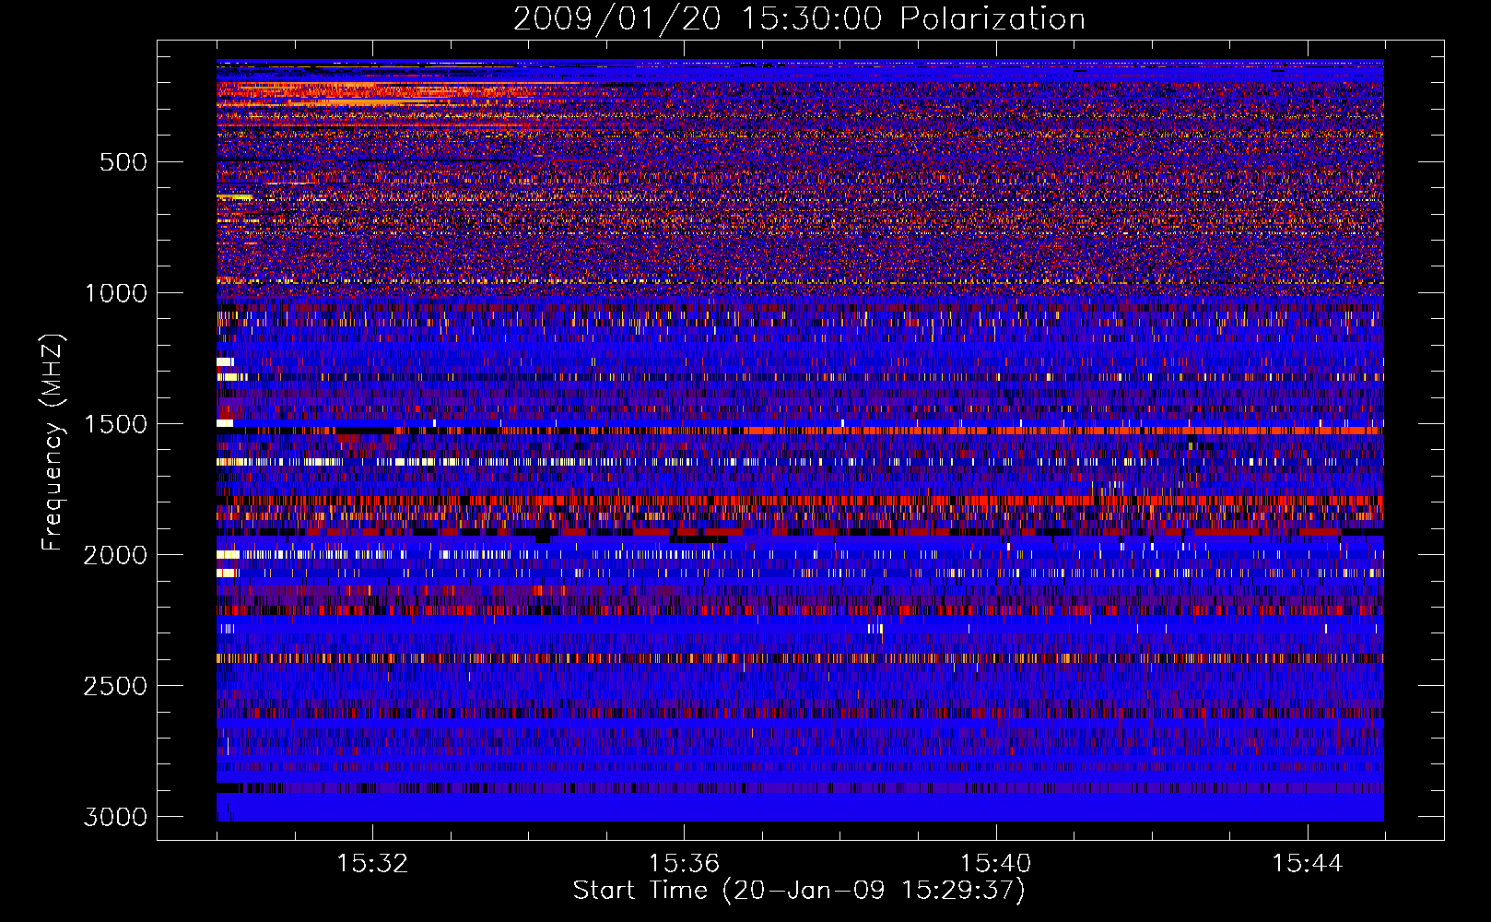Screen dimensions: 1491x922
Task: Click the 'Frequency (MHZ)' axis title
Action: pyautogui.click(x=53, y=443)
